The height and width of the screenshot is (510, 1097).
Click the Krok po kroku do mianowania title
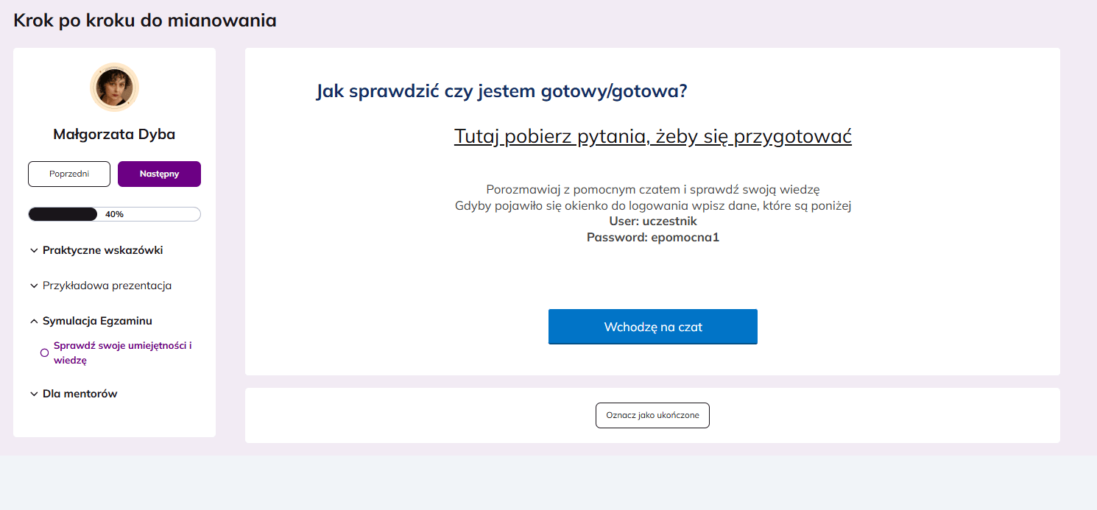(x=145, y=21)
